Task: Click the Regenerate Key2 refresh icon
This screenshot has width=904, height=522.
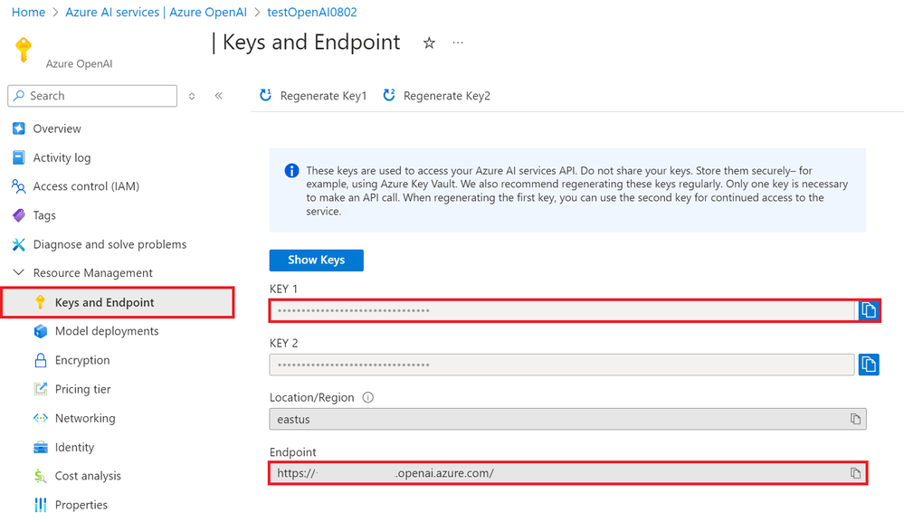Action: 389,95
